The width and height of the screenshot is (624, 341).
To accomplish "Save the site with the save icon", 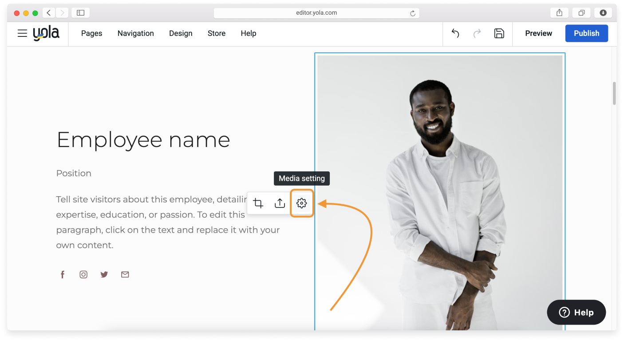I will [x=499, y=33].
